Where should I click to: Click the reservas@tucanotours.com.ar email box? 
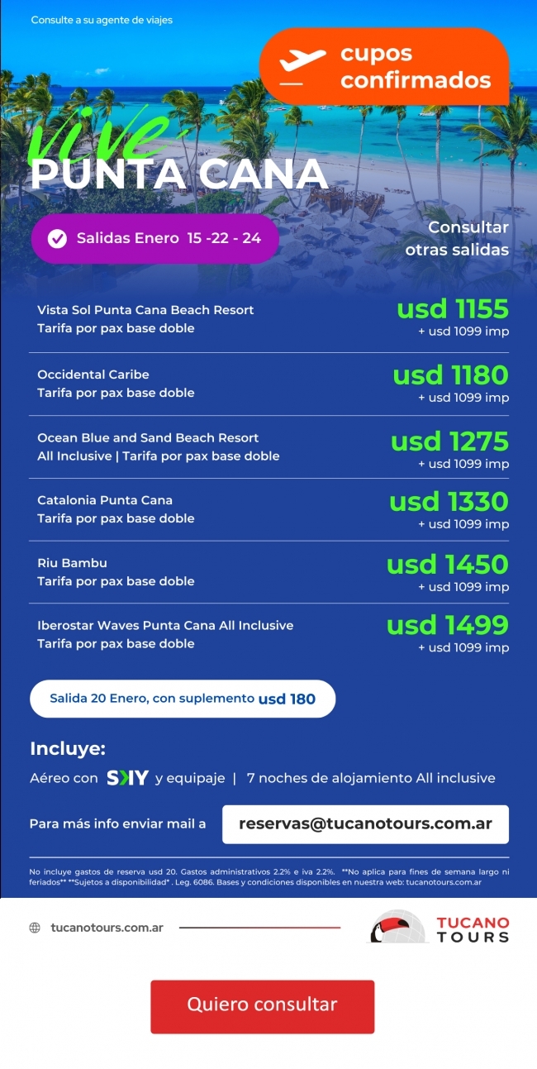365,824
